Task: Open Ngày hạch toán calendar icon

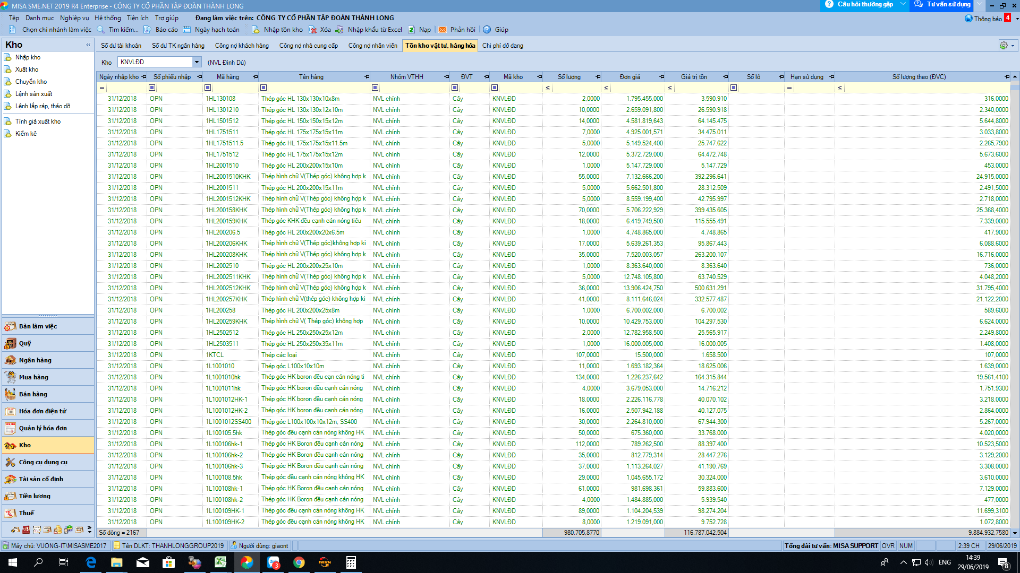Action: (x=187, y=30)
